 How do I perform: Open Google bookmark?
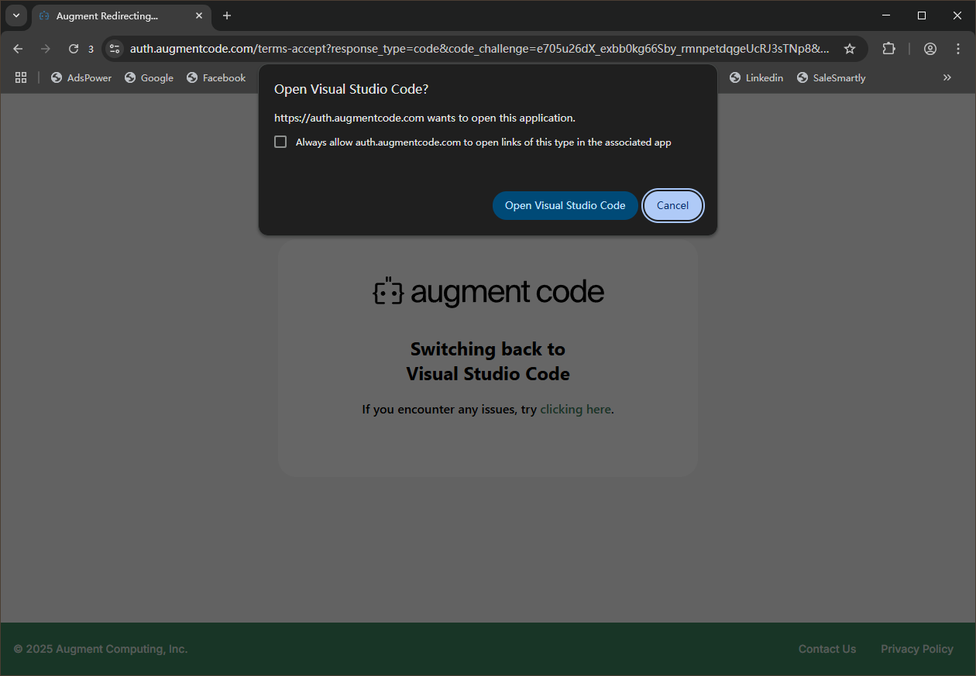tap(149, 77)
